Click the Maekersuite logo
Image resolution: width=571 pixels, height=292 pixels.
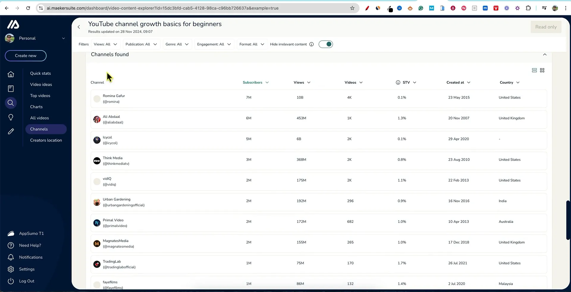point(13,24)
